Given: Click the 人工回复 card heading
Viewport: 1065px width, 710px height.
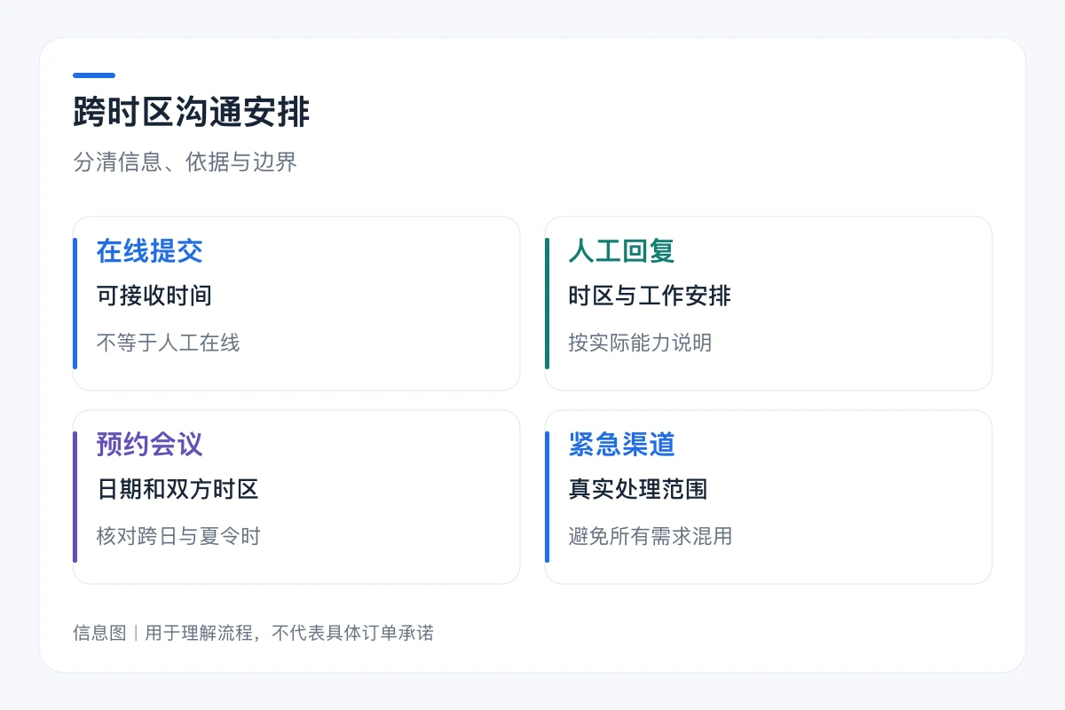Looking at the screenshot, I should tap(622, 251).
